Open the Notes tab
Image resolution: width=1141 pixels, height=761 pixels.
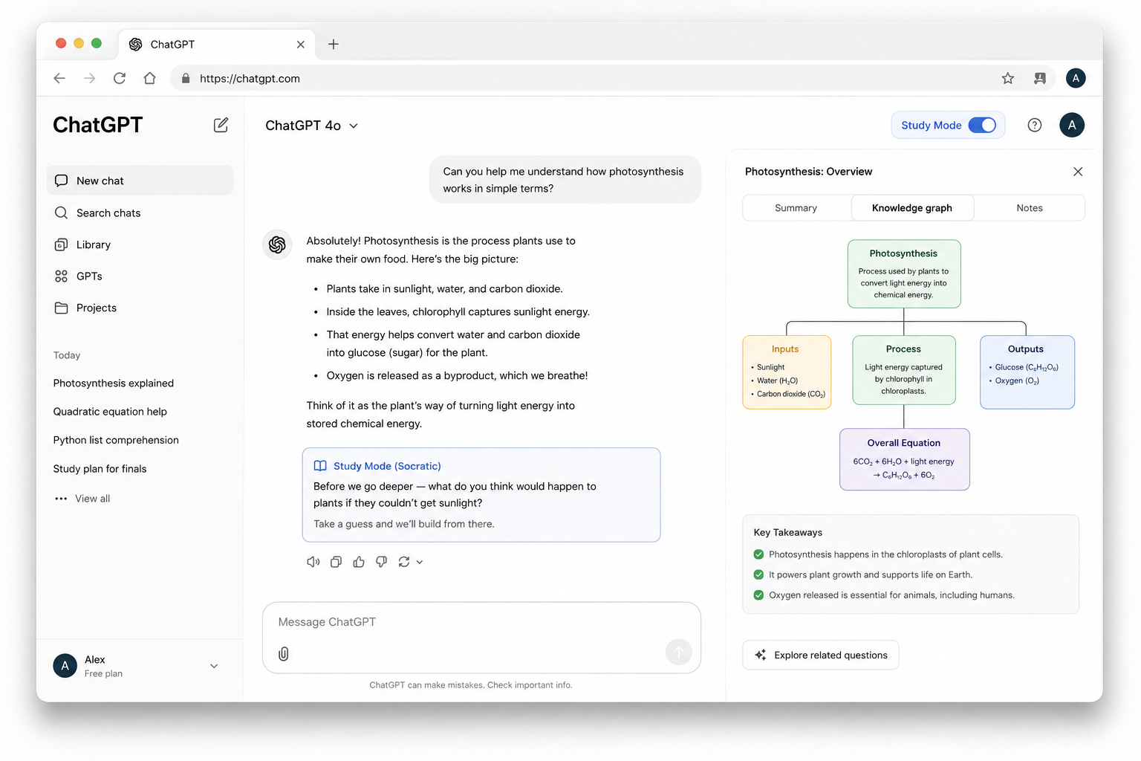coord(1030,208)
